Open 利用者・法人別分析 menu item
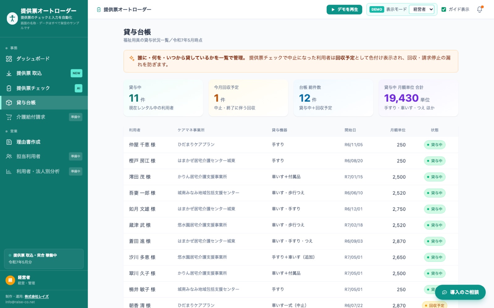Image resolution: width=494 pixels, height=308 pixels. pos(44,172)
